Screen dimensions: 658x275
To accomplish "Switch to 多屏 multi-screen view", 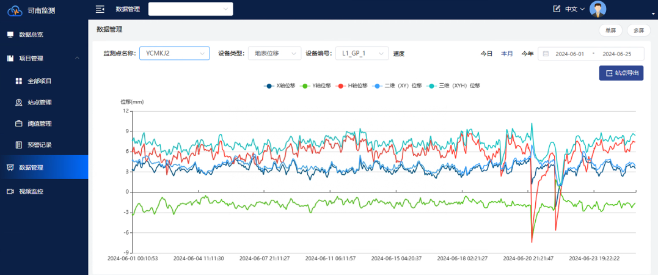I will coord(638,31).
